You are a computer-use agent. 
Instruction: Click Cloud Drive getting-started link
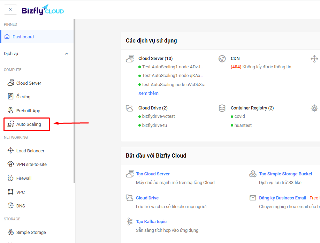(147, 198)
